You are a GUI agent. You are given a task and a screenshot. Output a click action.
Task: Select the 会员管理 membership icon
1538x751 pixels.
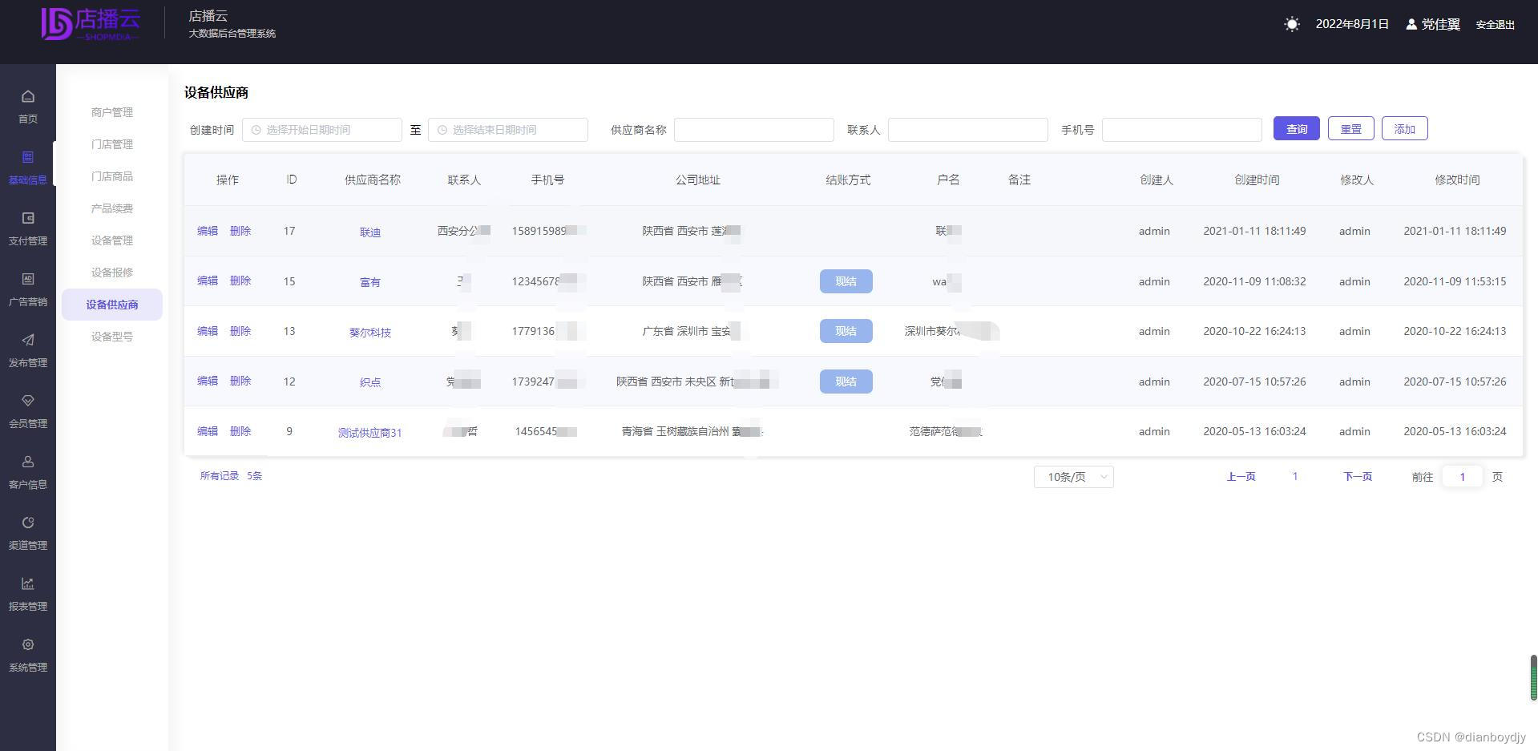(x=27, y=401)
